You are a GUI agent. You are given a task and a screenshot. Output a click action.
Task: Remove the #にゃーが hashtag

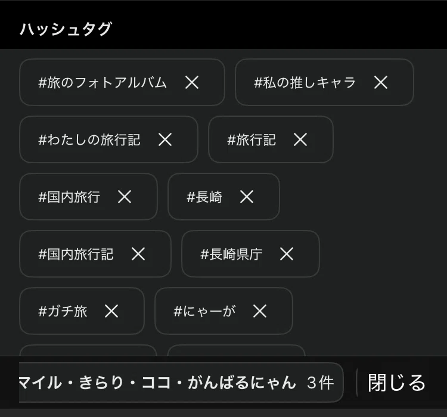point(260,311)
